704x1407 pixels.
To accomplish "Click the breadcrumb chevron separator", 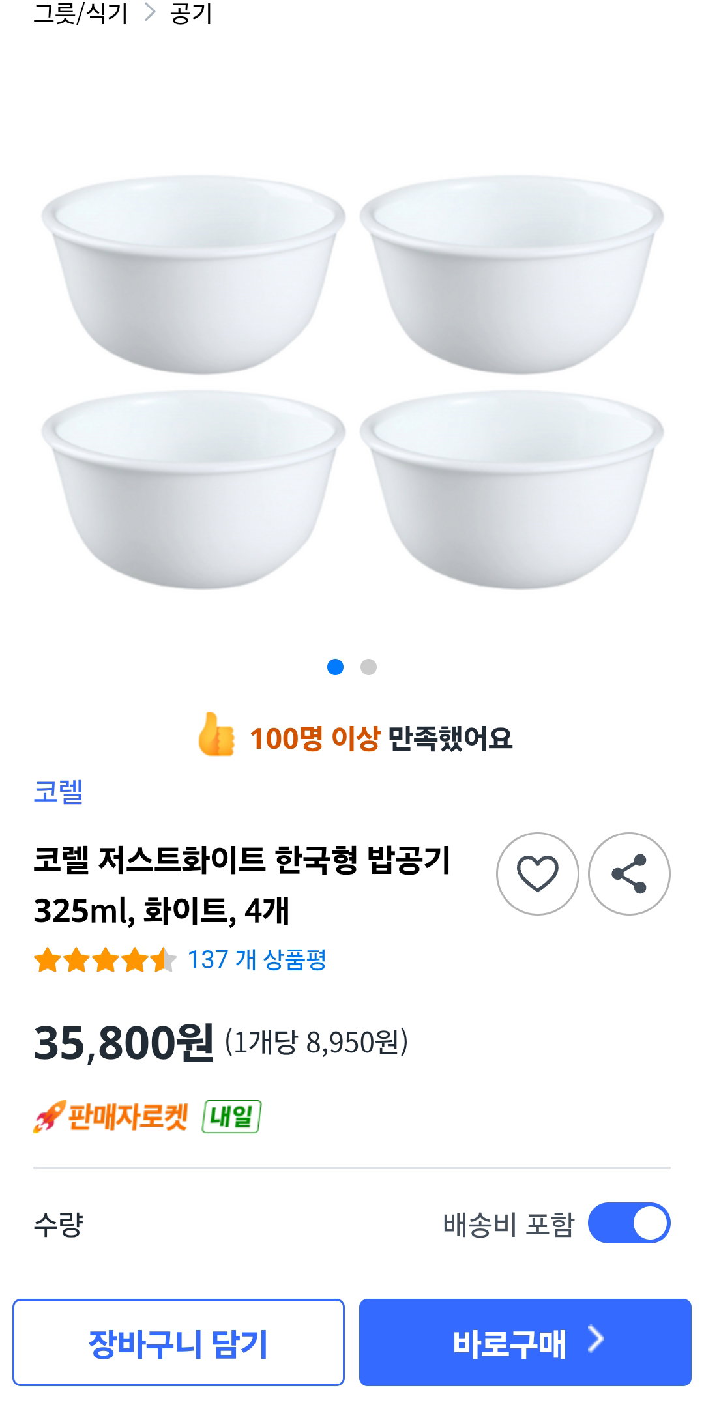I will coord(150,12).
